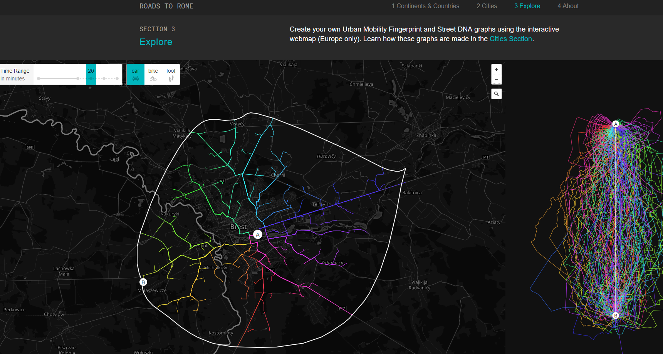Click the Hutavičy map label
The image size is (663, 354).
(326, 156)
